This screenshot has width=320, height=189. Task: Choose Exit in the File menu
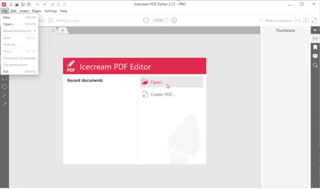point(19,71)
